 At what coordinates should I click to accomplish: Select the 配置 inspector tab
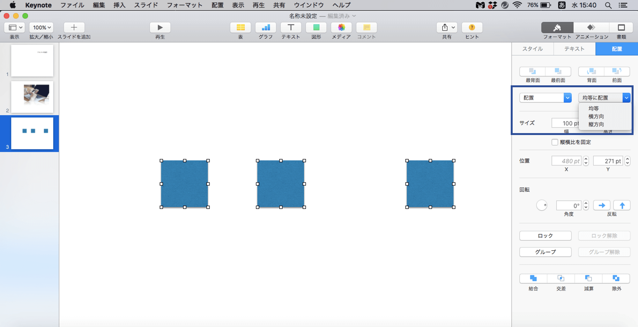[617, 49]
